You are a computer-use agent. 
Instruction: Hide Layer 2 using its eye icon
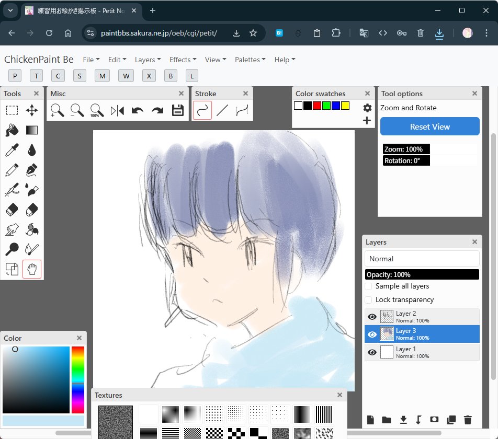[x=372, y=317]
